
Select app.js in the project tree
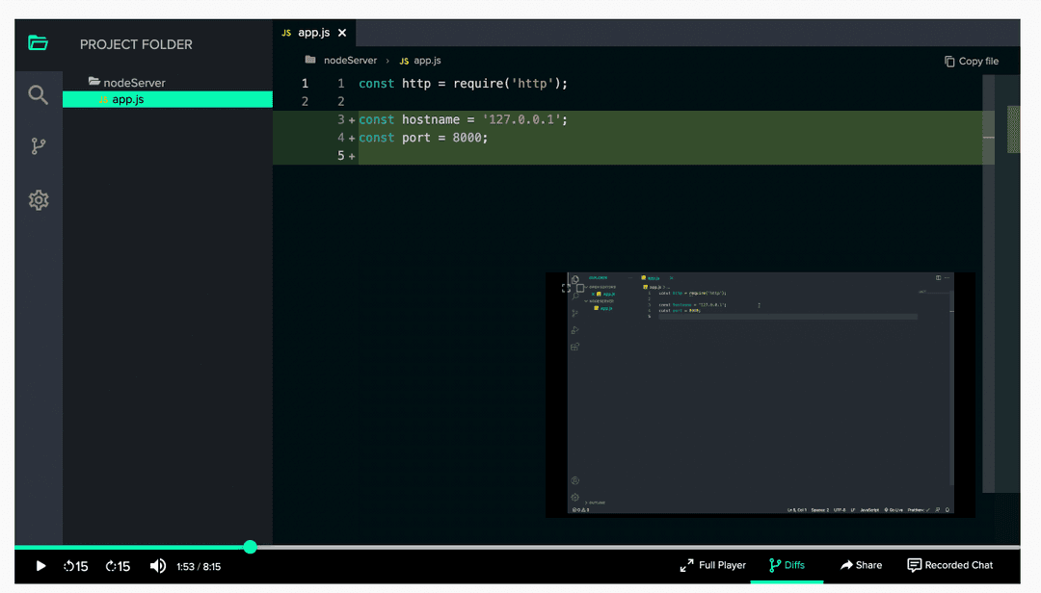point(168,99)
